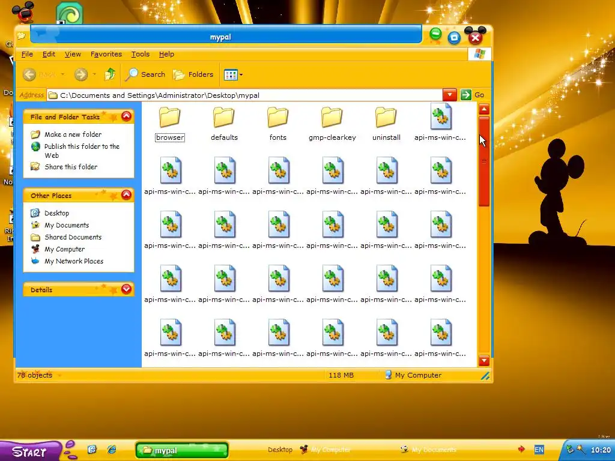Click the Show Desktop quick launch icon

[x=92, y=449]
